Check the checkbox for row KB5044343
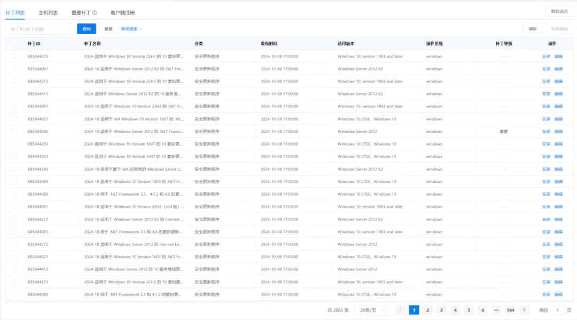Screen dimensions: 577x320 [x=14, y=169]
